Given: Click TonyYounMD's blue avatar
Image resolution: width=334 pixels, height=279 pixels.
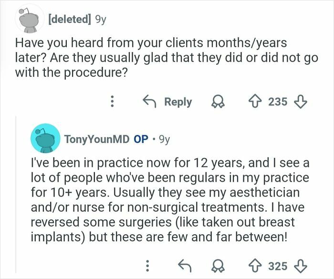Looking at the screenshot, I should (x=45, y=138).
